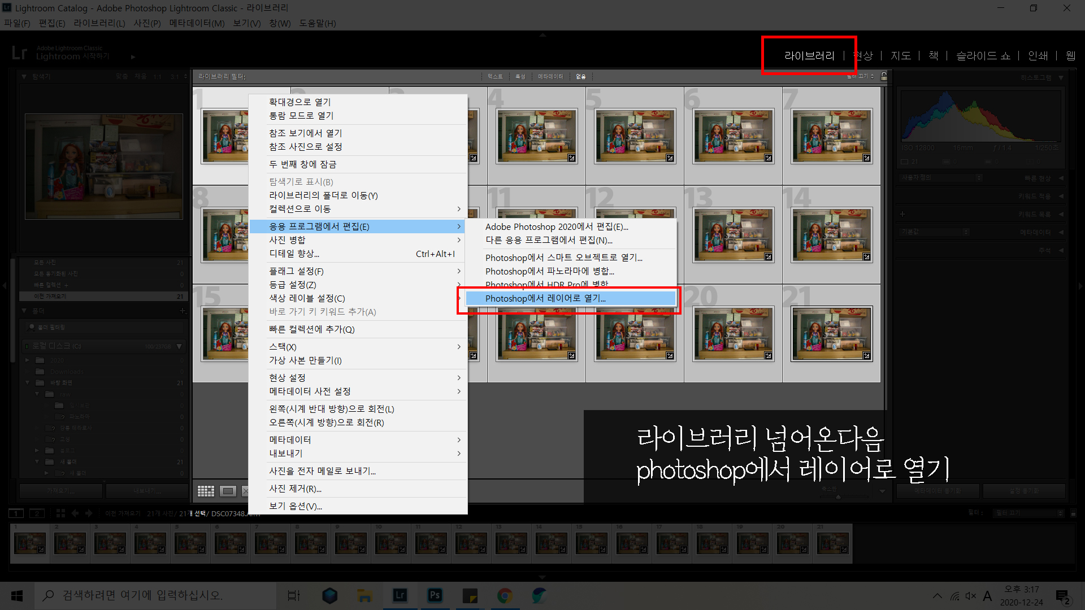Click the filmstrip grid shortcut icon
The height and width of the screenshot is (610, 1085).
pyautogui.click(x=60, y=513)
